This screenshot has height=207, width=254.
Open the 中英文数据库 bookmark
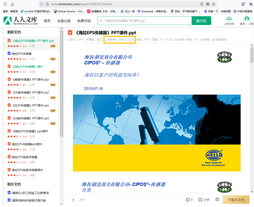[243, 11]
